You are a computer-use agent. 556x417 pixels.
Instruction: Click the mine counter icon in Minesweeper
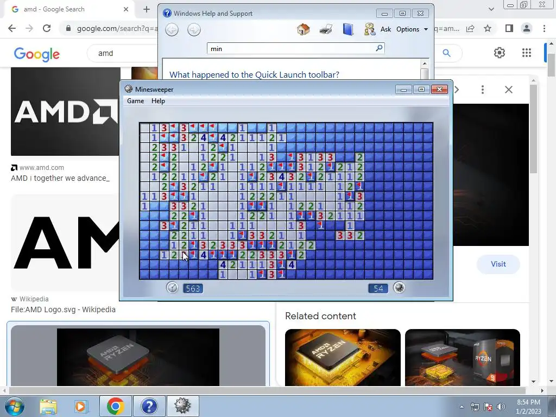click(x=399, y=288)
